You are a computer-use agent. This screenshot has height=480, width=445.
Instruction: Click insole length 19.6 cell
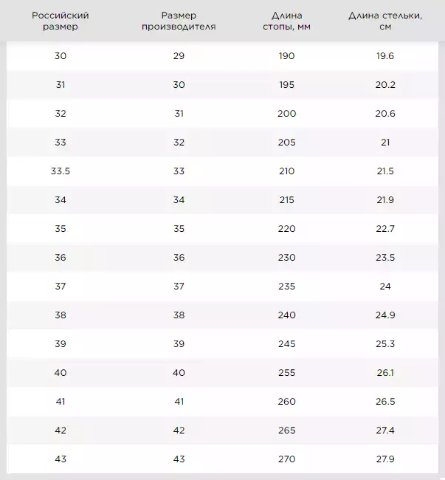pos(385,56)
